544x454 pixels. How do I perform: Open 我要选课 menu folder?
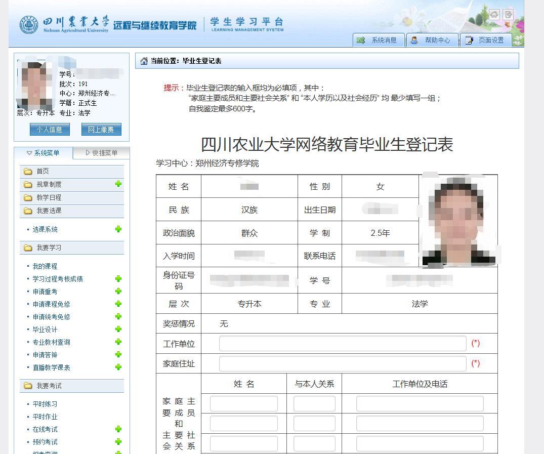(72, 211)
